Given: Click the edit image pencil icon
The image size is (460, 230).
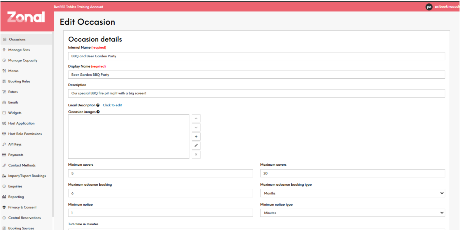Looking at the screenshot, I should point(196,146).
